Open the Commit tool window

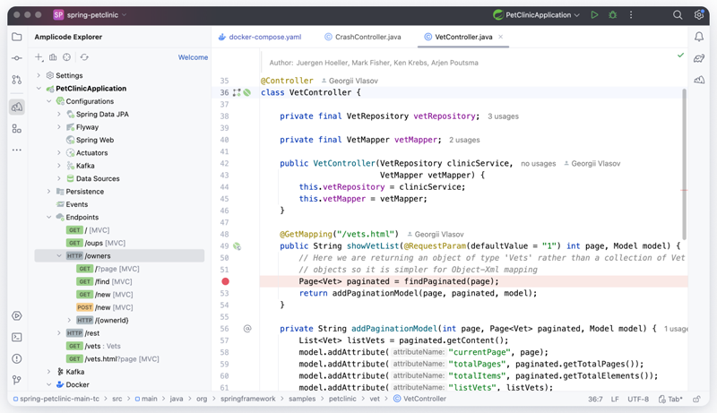tap(17, 58)
